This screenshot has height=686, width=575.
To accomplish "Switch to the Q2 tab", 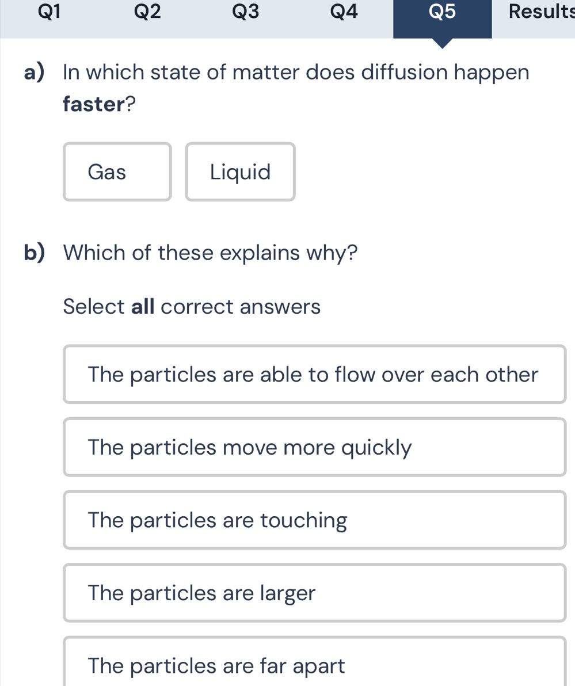I will pos(147,12).
